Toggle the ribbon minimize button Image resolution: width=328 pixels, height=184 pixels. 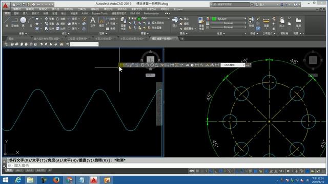tap(167, 13)
